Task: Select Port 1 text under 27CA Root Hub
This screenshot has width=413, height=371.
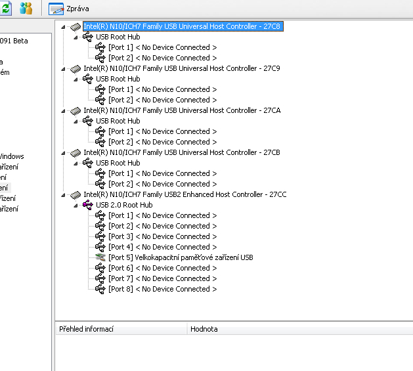Action: 163,131
